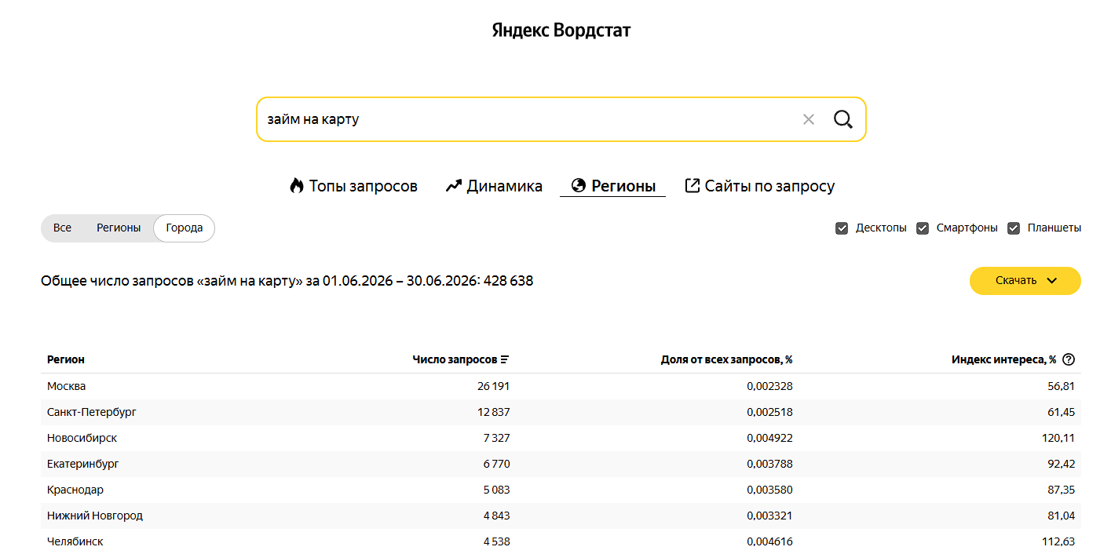Click the 4 538 queries value

[x=496, y=541]
